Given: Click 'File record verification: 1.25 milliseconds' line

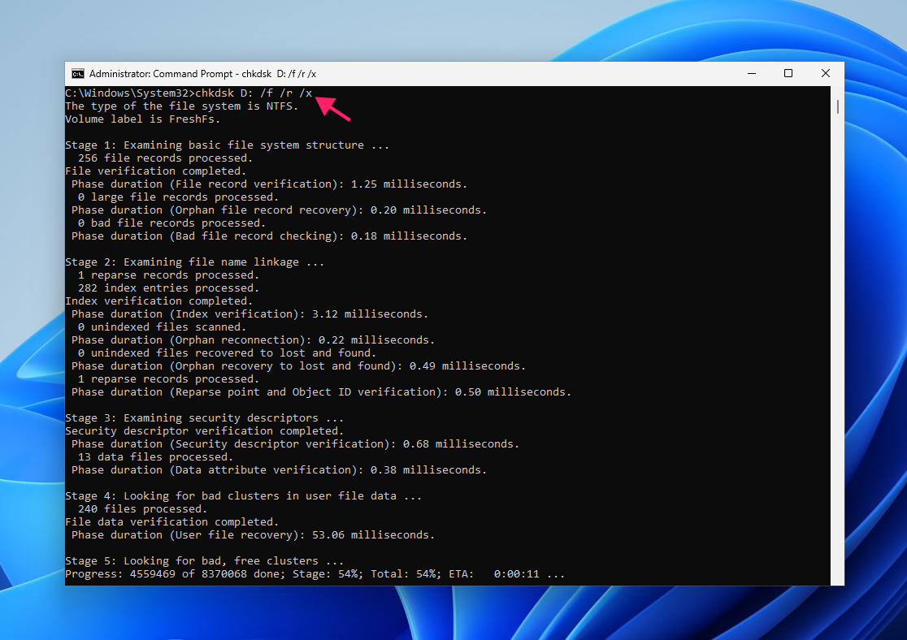Looking at the screenshot, I should 269,184.
